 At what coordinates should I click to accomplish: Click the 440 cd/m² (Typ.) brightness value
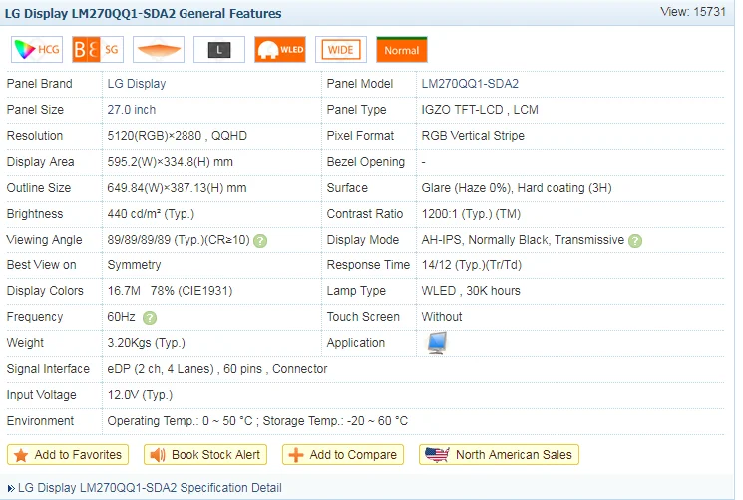pyautogui.click(x=151, y=214)
